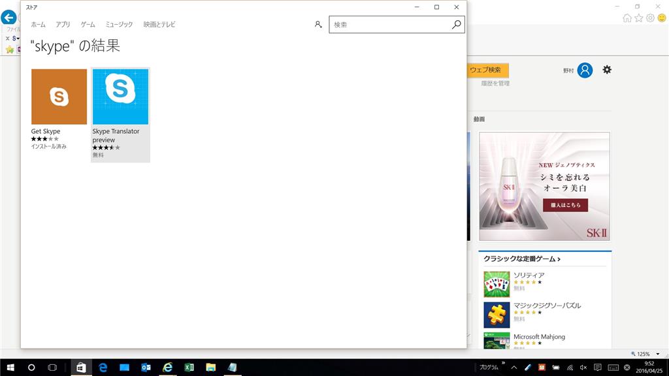Open the クラシックな定番ゲーム link
Screen dimensions: 669x376
[x=522, y=259]
